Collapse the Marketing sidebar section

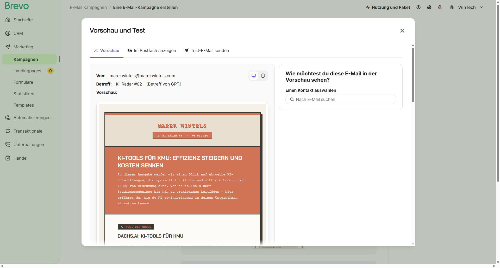click(23, 47)
